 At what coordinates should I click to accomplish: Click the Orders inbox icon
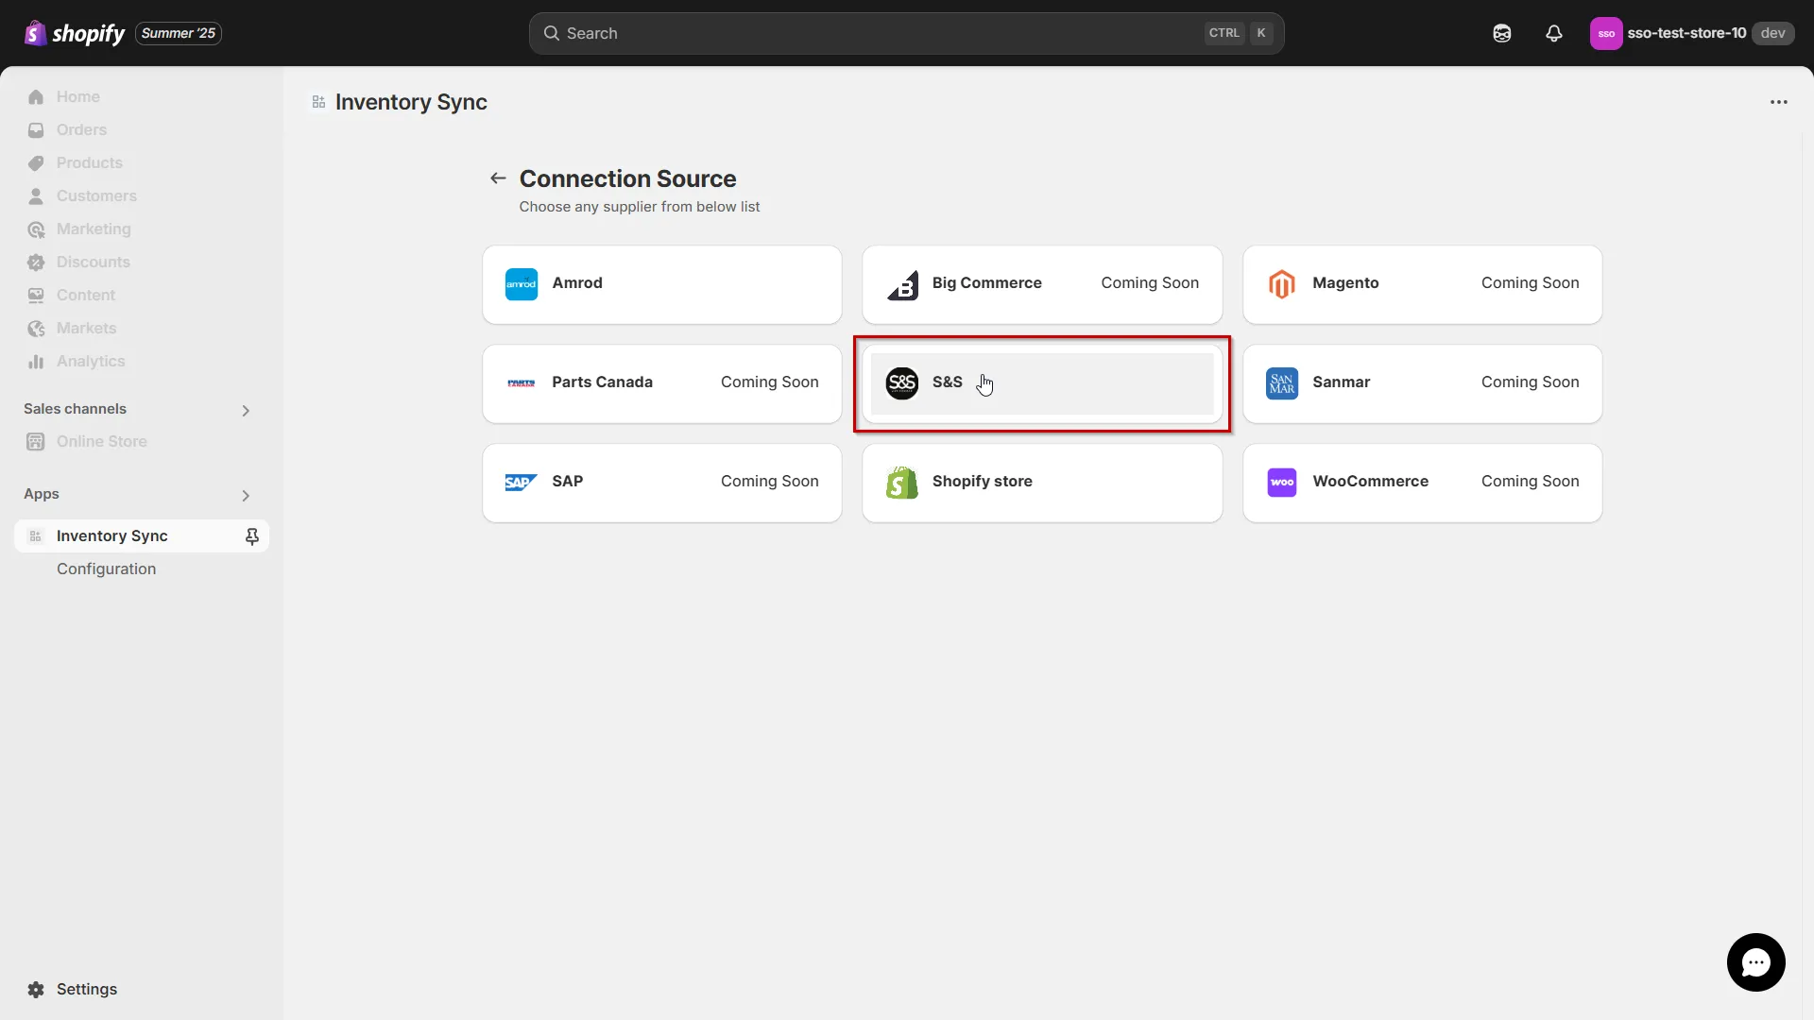[36, 129]
